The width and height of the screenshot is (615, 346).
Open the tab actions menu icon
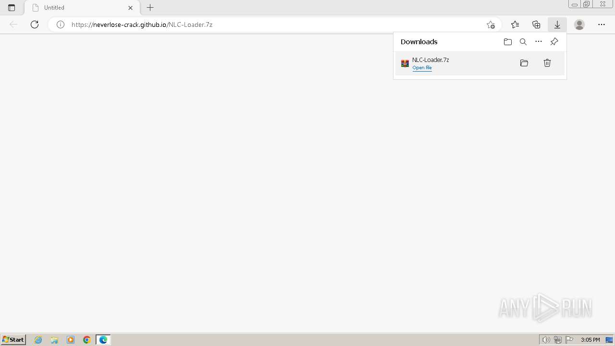coord(12,8)
